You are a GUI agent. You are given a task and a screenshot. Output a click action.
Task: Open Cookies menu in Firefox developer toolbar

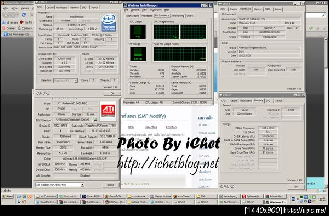pyautogui.click(x=25, y=28)
